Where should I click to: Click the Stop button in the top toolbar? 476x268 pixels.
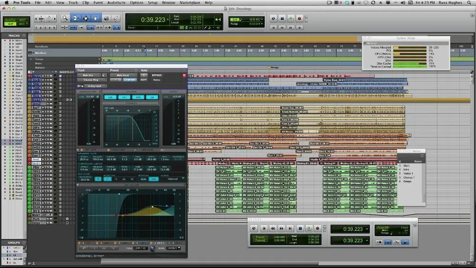(x=282, y=19)
